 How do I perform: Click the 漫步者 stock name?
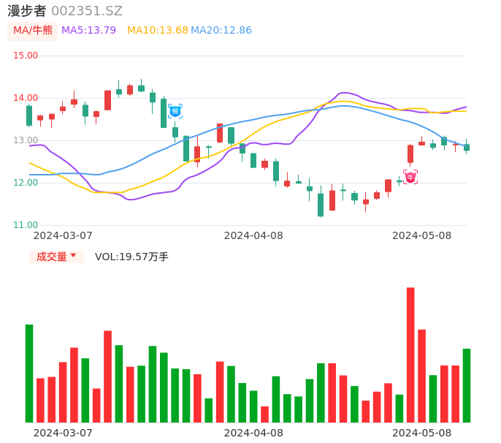(x=27, y=11)
